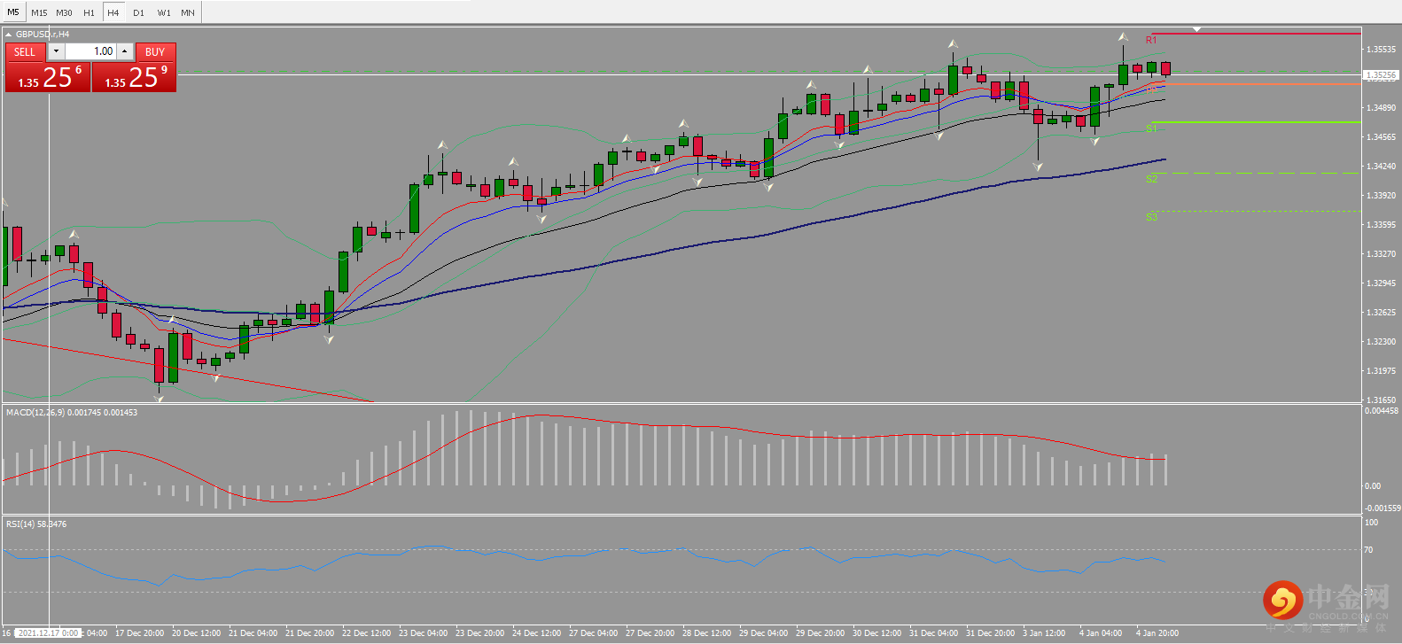Click the chart shift triangle marker
The height and width of the screenshot is (644, 1402).
(1197, 29)
